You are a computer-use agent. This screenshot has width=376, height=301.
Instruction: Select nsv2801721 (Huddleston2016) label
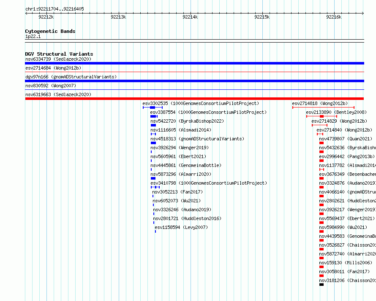coord(187,218)
